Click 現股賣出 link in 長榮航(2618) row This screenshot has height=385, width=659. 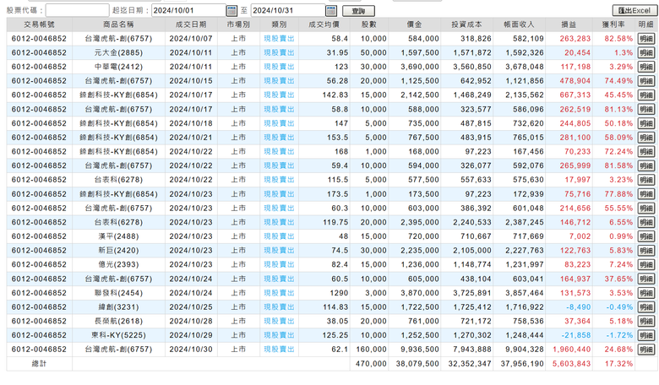(x=279, y=321)
